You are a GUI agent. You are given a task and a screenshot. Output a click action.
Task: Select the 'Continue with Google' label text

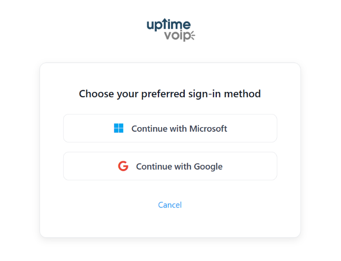pos(179,166)
